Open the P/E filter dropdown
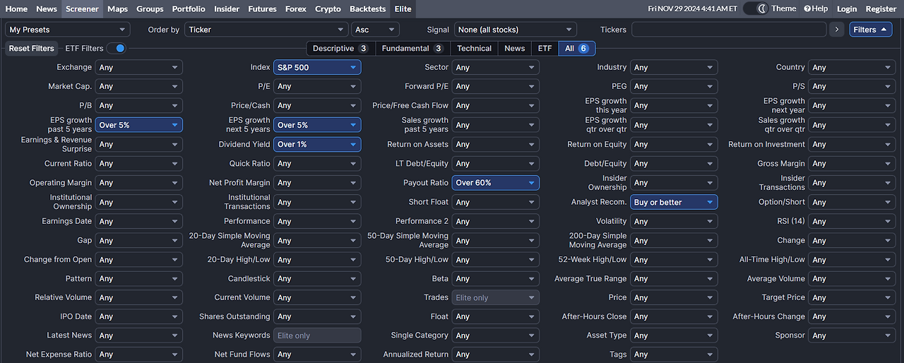The height and width of the screenshot is (363, 904). 317,86
